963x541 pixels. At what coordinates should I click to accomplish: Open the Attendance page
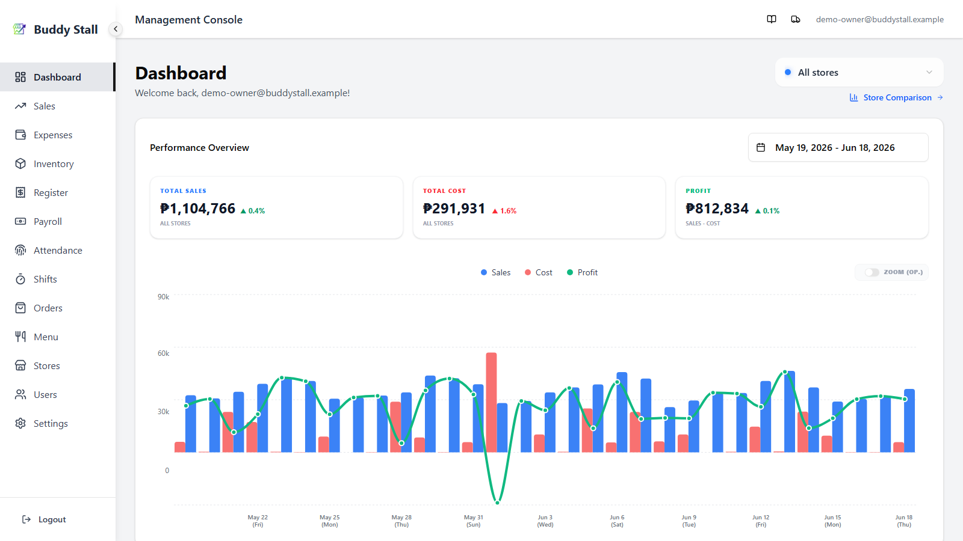click(x=58, y=250)
